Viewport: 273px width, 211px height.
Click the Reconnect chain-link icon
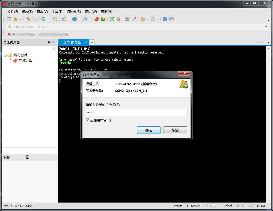[34, 19]
